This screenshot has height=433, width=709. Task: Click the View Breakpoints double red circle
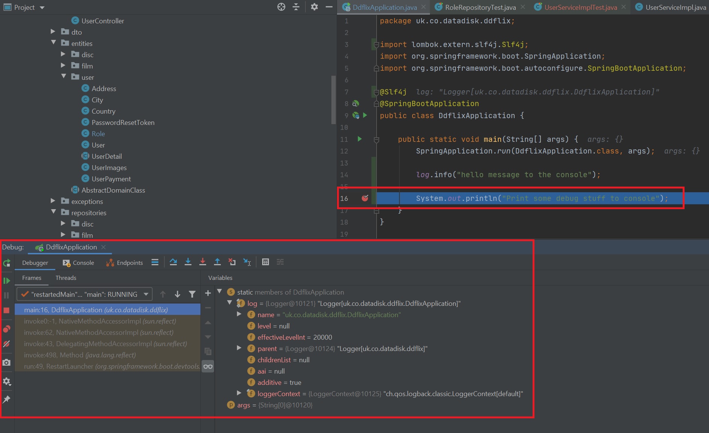(x=6, y=329)
